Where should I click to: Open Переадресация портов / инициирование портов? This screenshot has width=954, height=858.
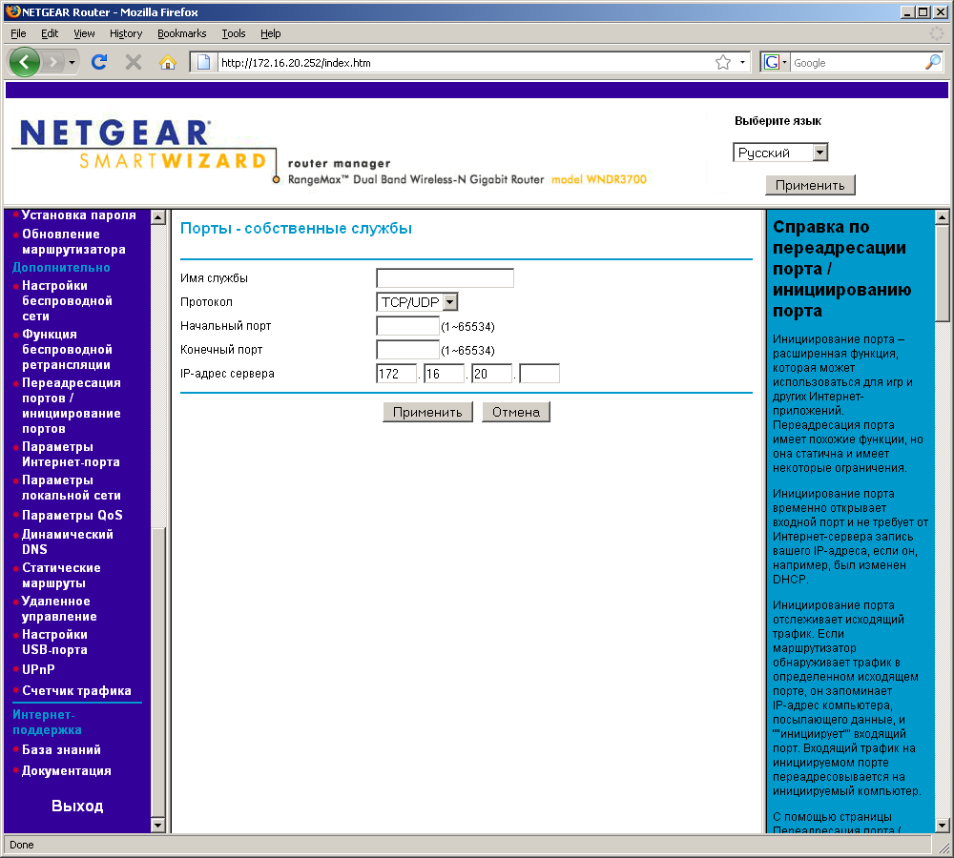[x=72, y=405]
